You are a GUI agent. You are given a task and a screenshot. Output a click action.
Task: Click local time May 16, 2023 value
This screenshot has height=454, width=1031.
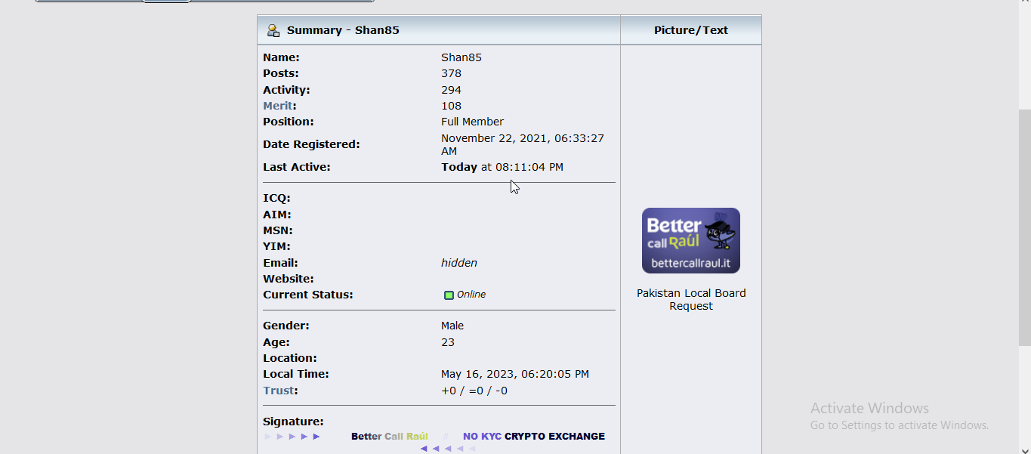coord(515,374)
